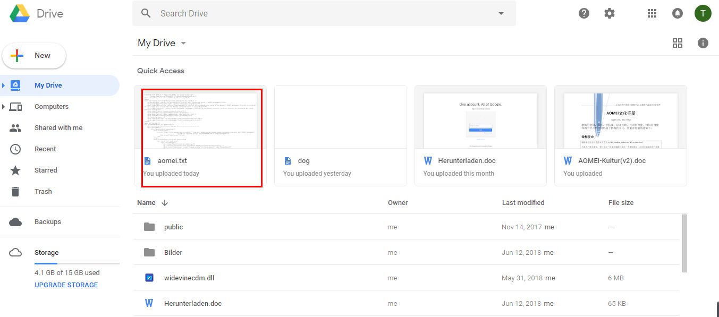The width and height of the screenshot is (719, 317).
Task: Select the Bilder folder row
Action: pyautogui.click(x=406, y=252)
